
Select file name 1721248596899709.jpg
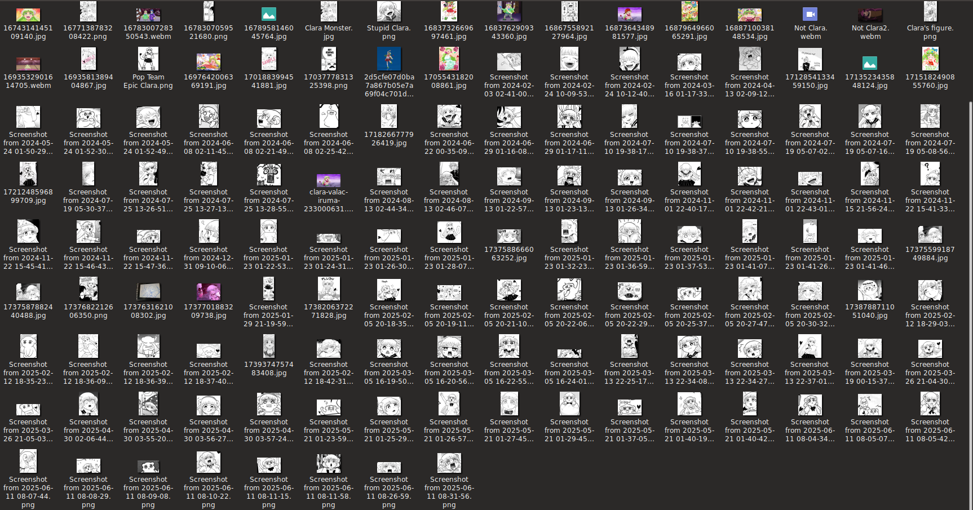point(28,196)
